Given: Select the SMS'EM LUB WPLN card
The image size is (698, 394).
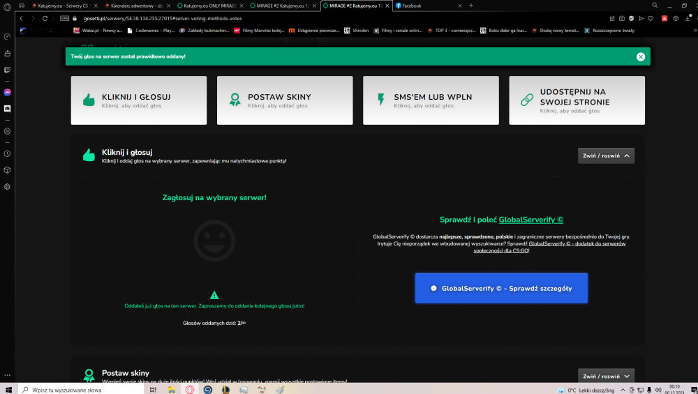Looking at the screenshot, I should pos(431,100).
